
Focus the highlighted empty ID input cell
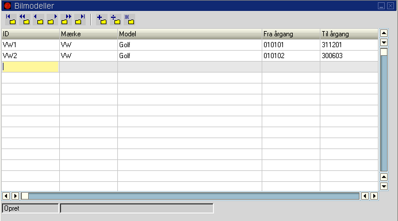click(x=30, y=67)
